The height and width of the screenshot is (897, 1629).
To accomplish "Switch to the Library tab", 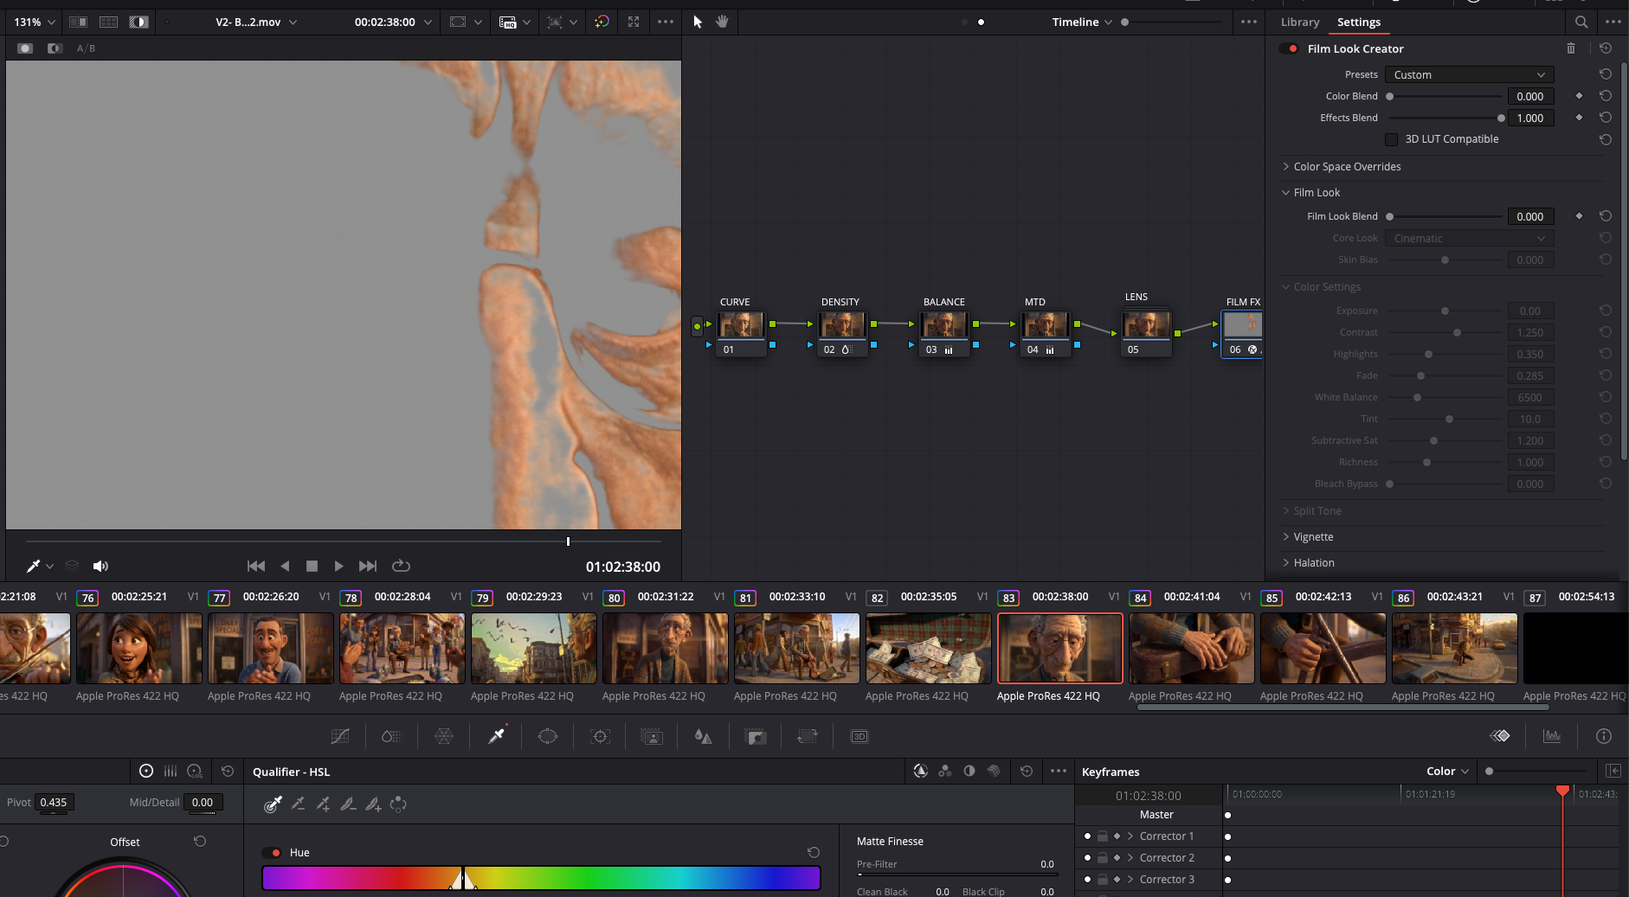I will tap(1299, 22).
